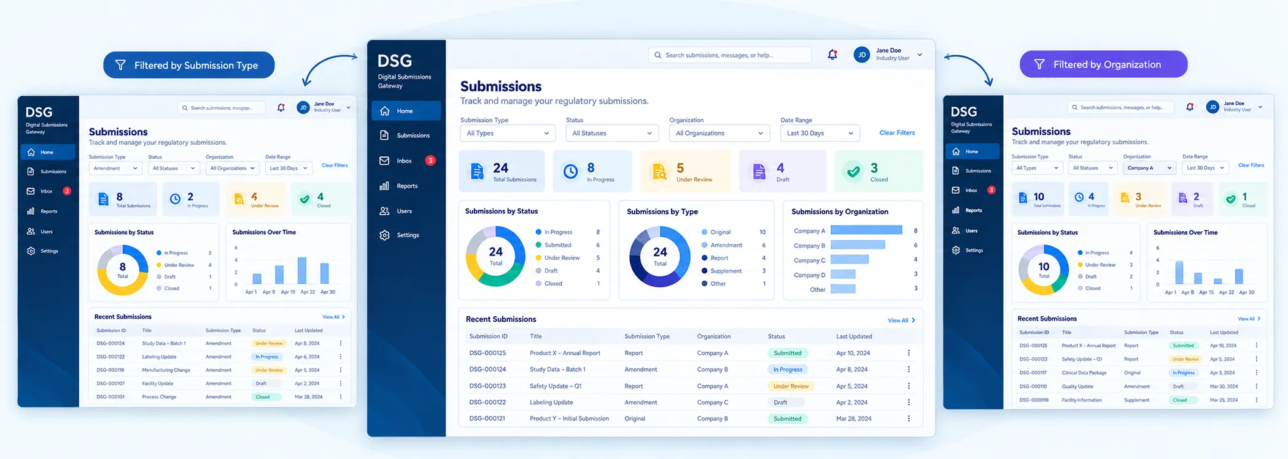1288x459 pixels.
Task: Open Submissions in center window sidebar
Action: point(406,135)
